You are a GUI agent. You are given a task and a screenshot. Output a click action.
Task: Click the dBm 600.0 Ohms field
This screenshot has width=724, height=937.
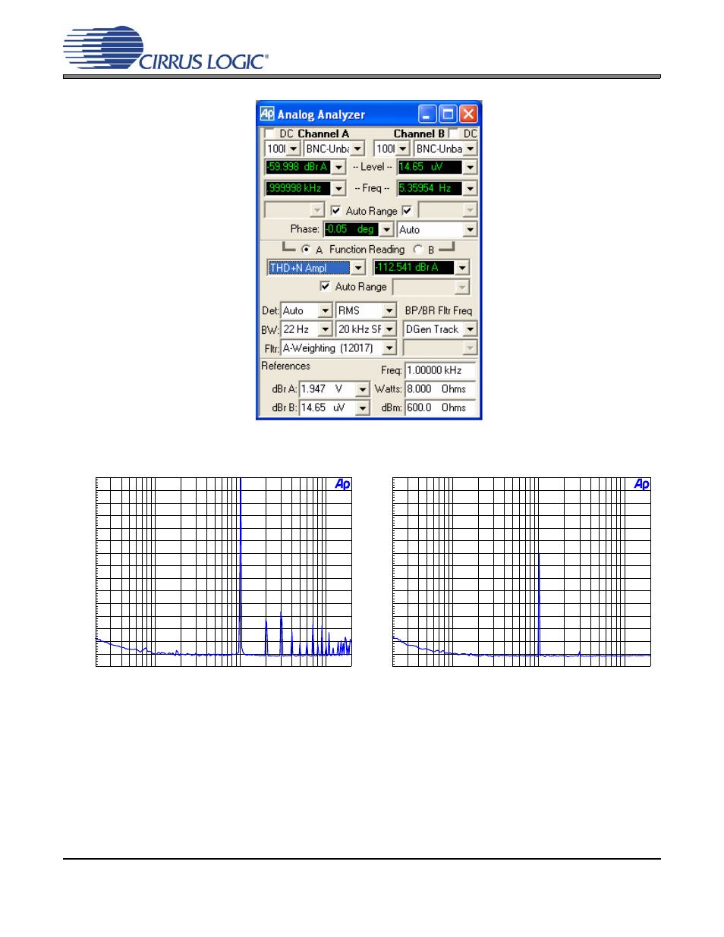440,407
